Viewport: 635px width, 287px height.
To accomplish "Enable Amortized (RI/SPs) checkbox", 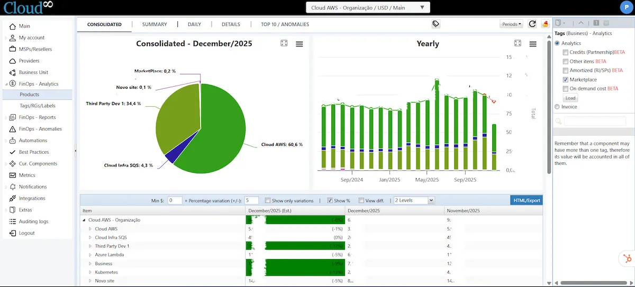I will click(x=566, y=70).
